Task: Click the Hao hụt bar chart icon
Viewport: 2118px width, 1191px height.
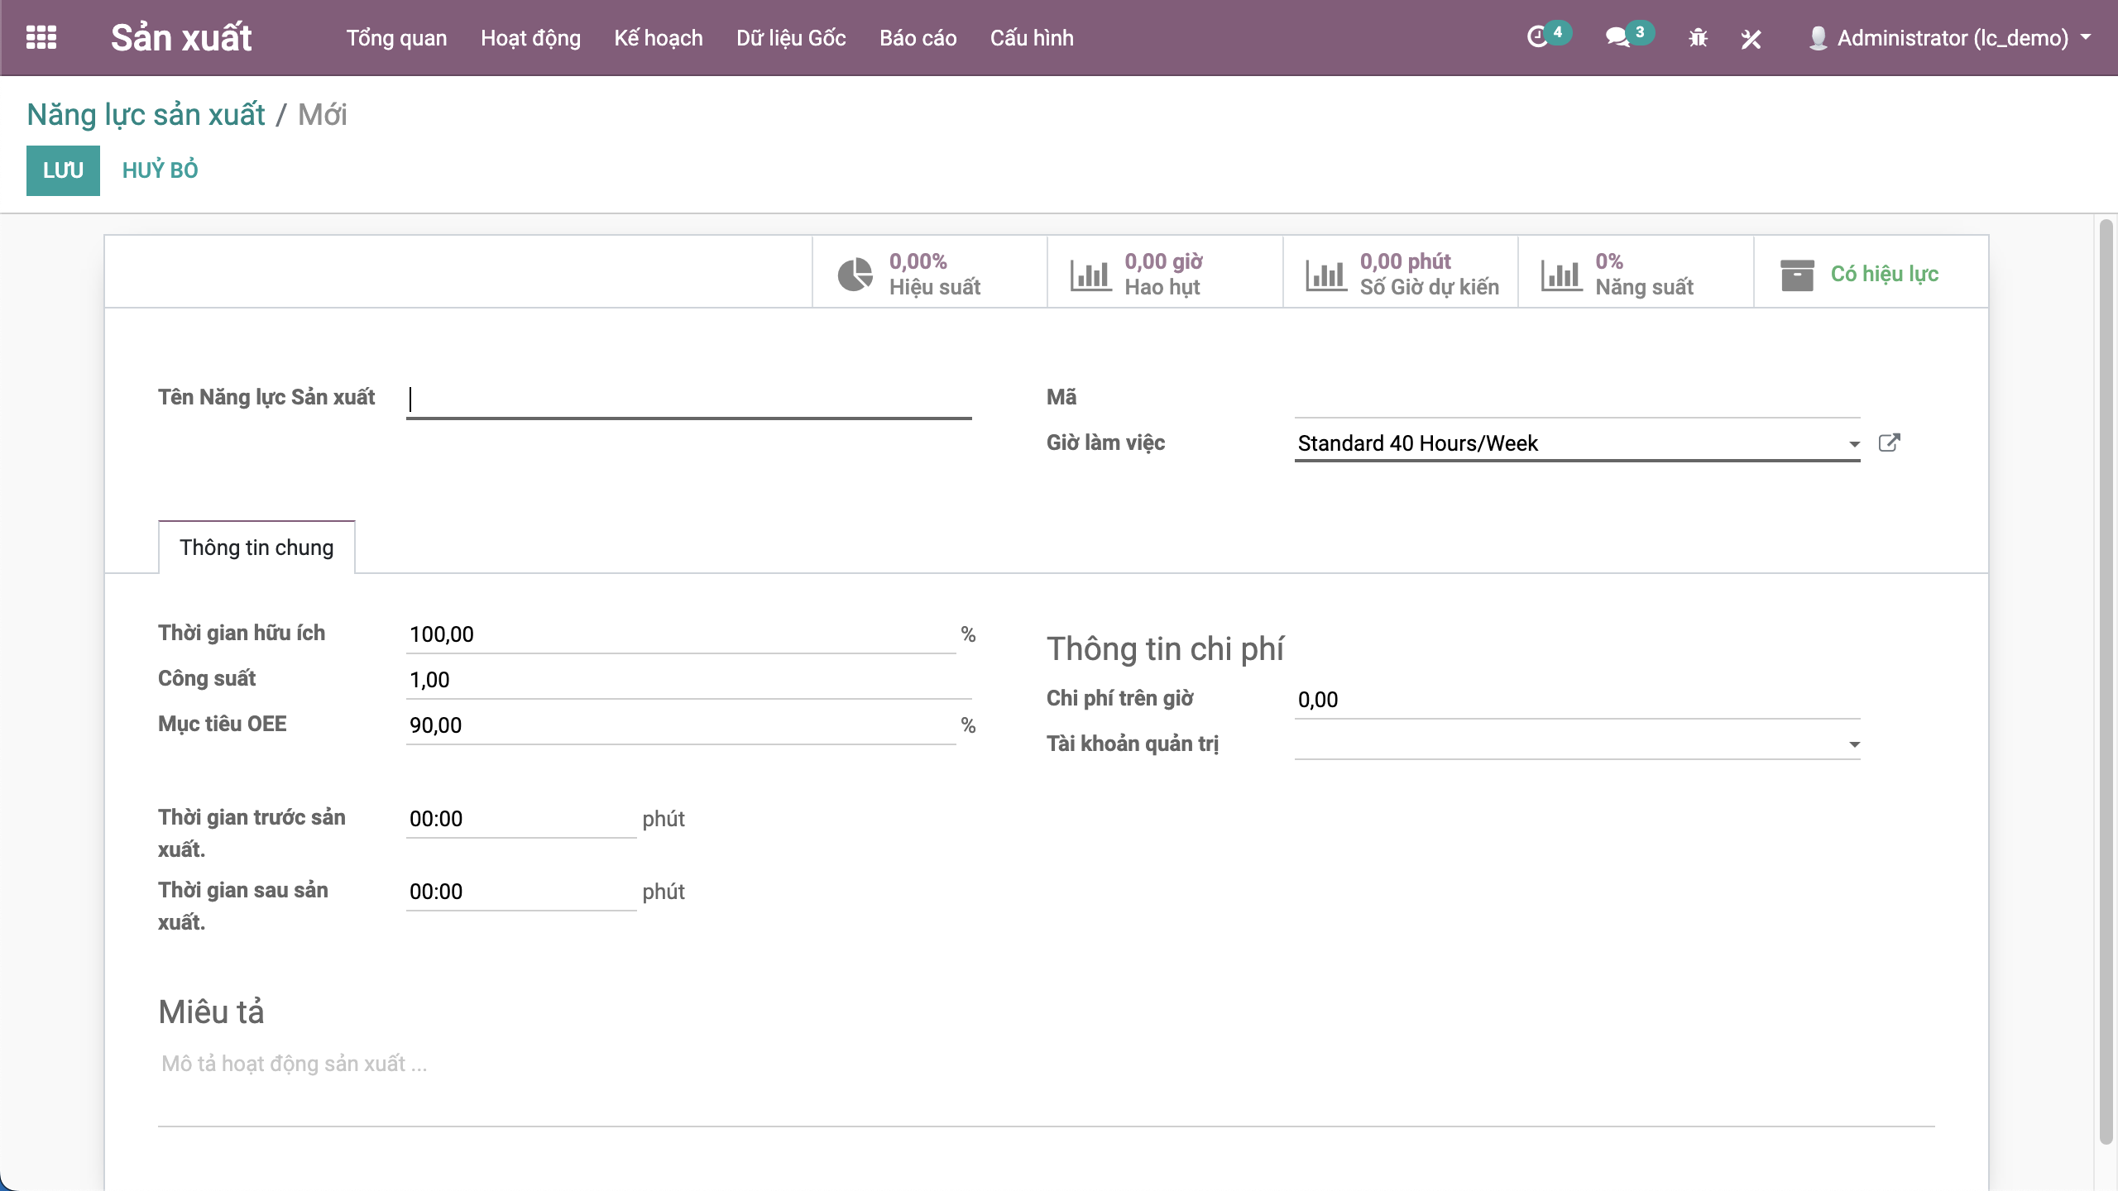Action: pyautogui.click(x=1090, y=275)
